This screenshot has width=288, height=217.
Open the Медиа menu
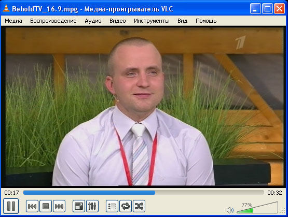[13, 21]
